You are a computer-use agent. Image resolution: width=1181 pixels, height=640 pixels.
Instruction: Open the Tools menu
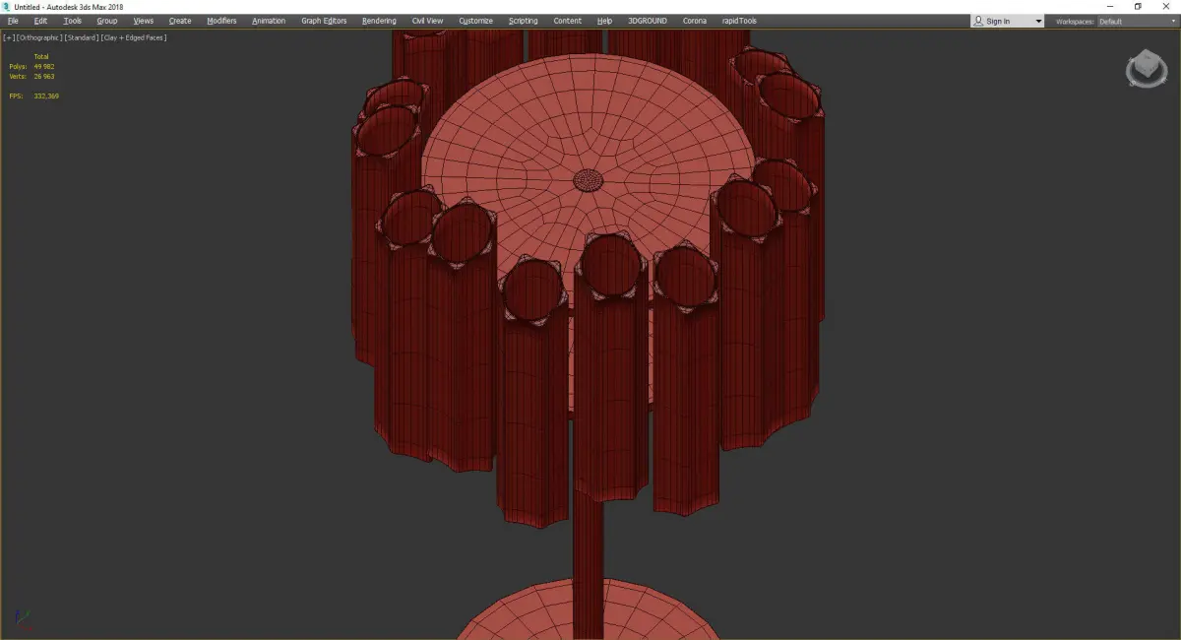73,21
